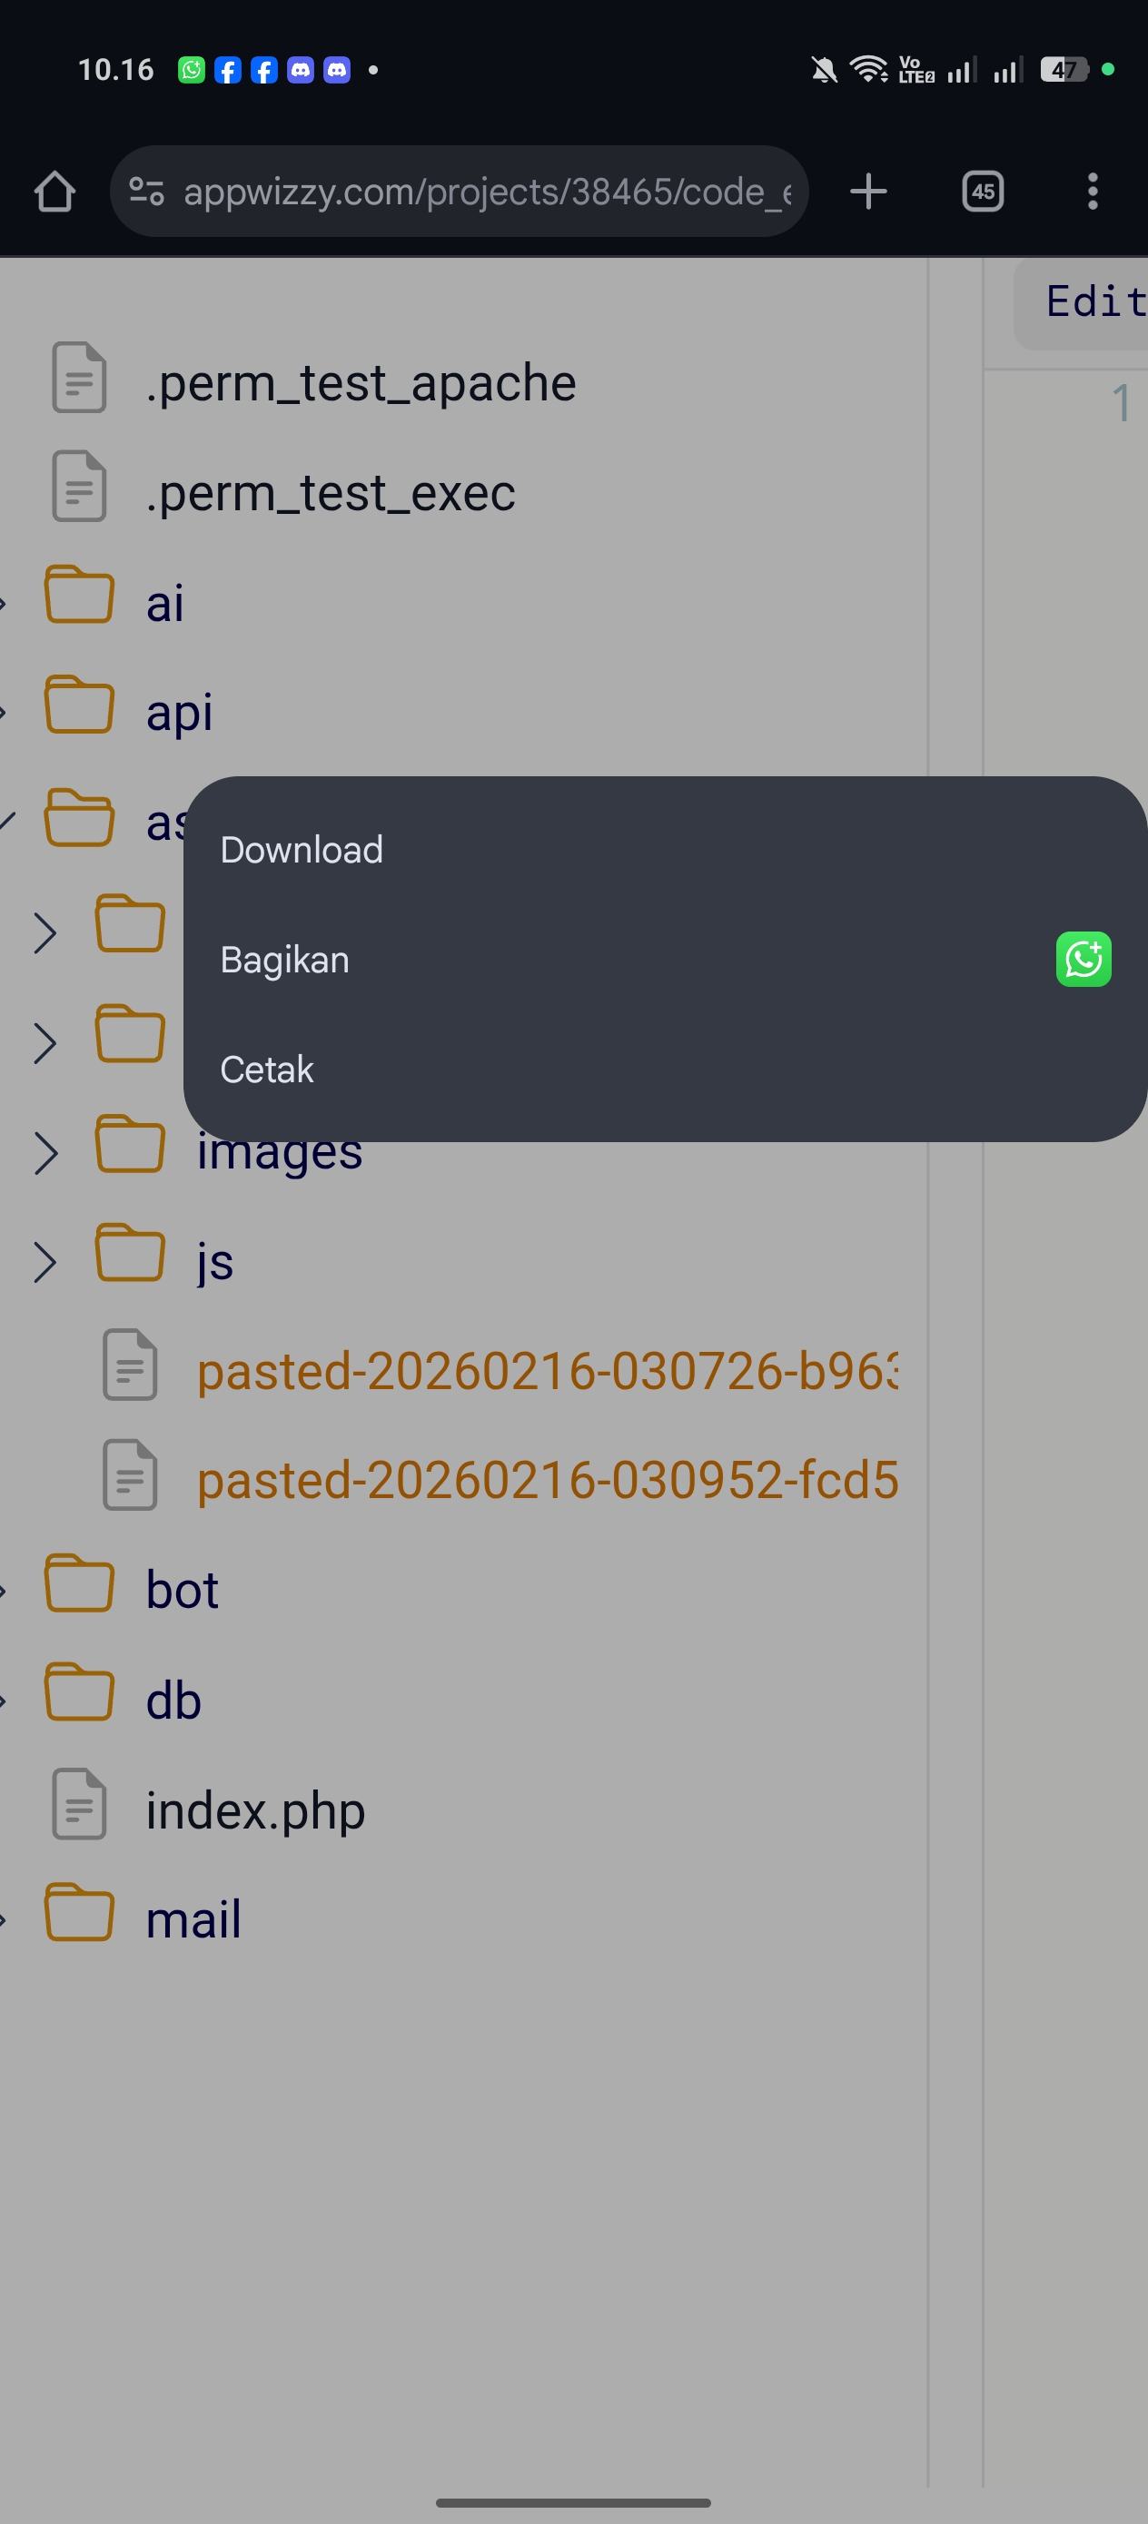
Task: Select the bot folder
Action: click(x=182, y=1591)
